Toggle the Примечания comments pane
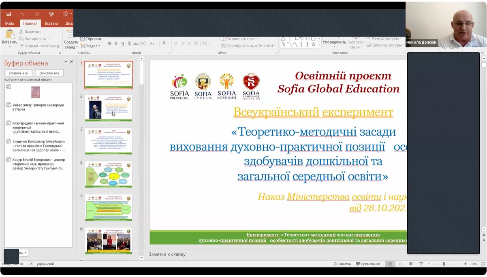This screenshot has height=277, width=487. coord(368,264)
